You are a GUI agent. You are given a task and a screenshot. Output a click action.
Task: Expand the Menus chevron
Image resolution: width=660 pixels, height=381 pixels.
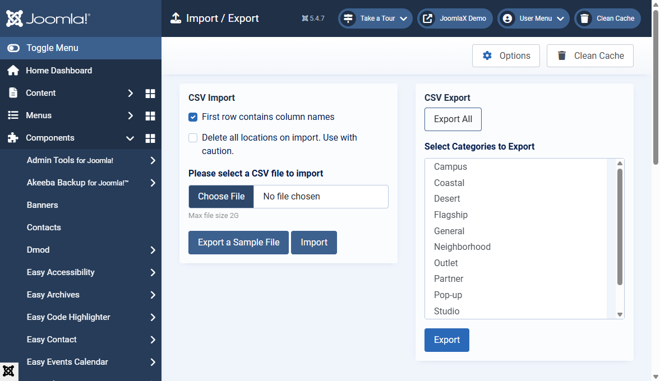pyautogui.click(x=131, y=115)
